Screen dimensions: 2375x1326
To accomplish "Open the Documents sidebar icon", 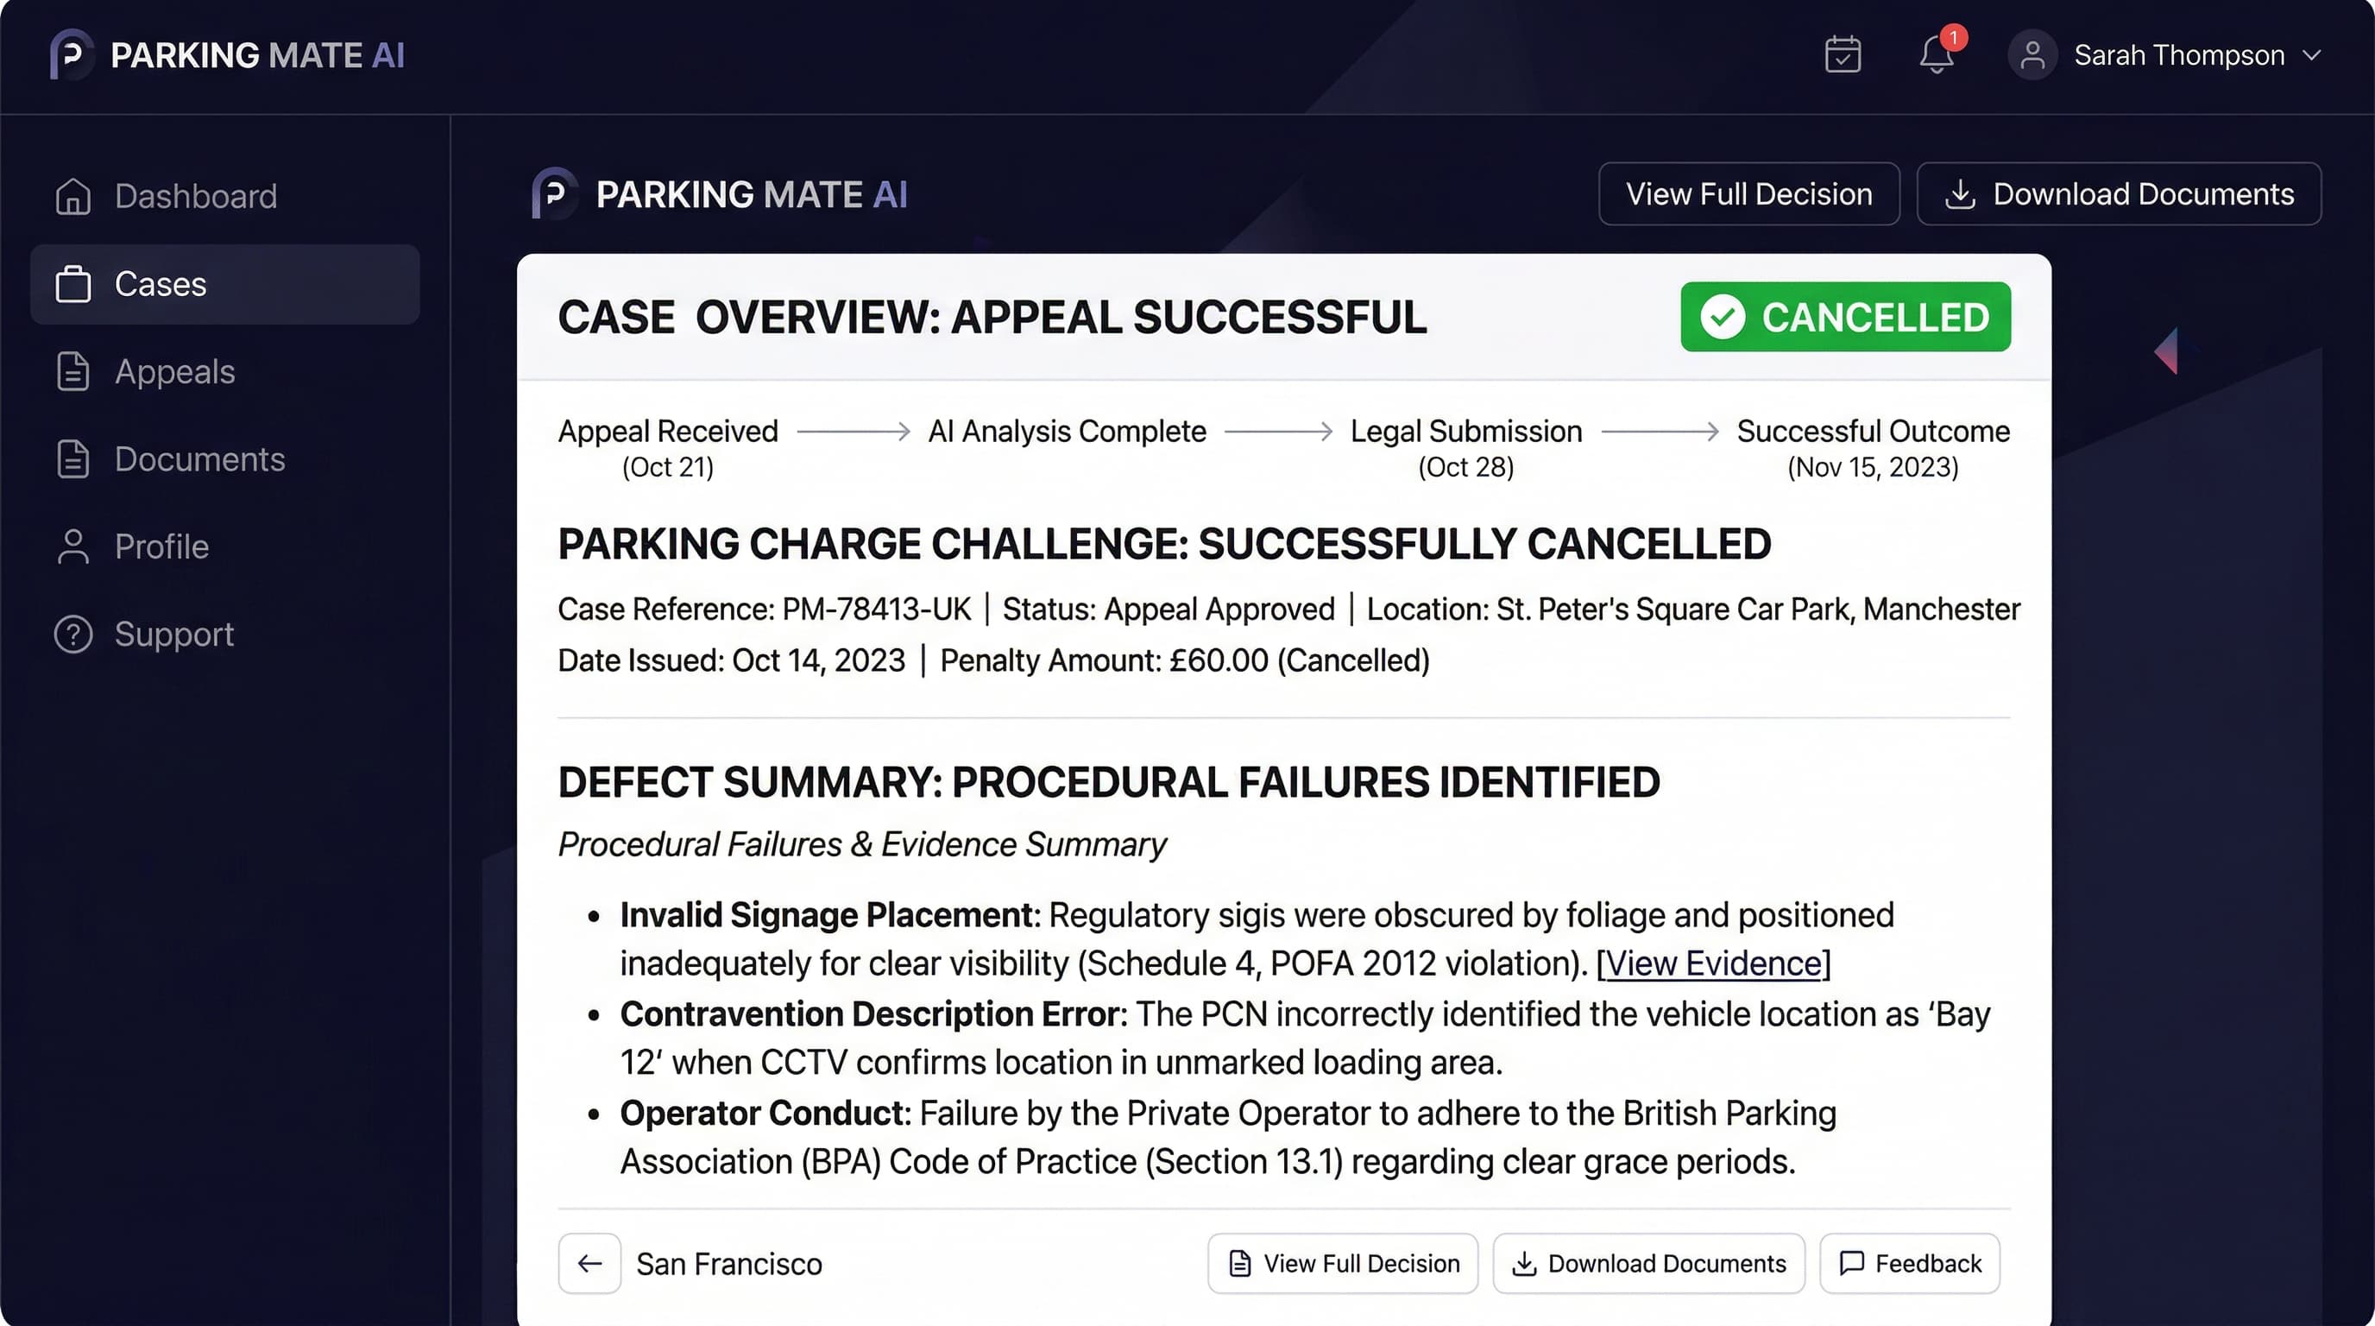I will (x=72, y=458).
